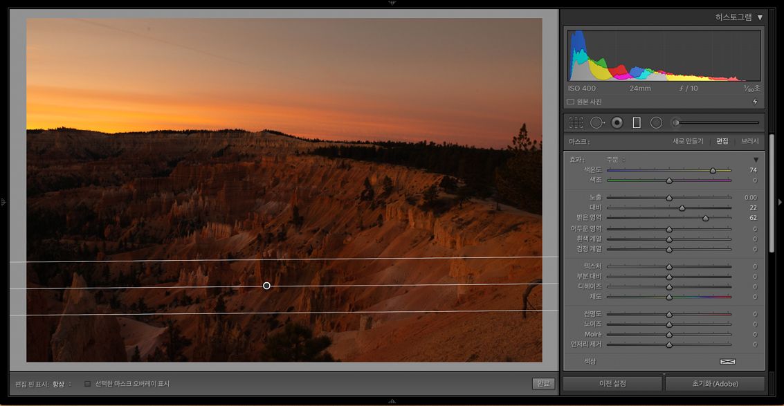This screenshot has height=406, width=784.
Task: Click the 언저리 제거 slider handle
Action: pyautogui.click(x=669, y=344)
